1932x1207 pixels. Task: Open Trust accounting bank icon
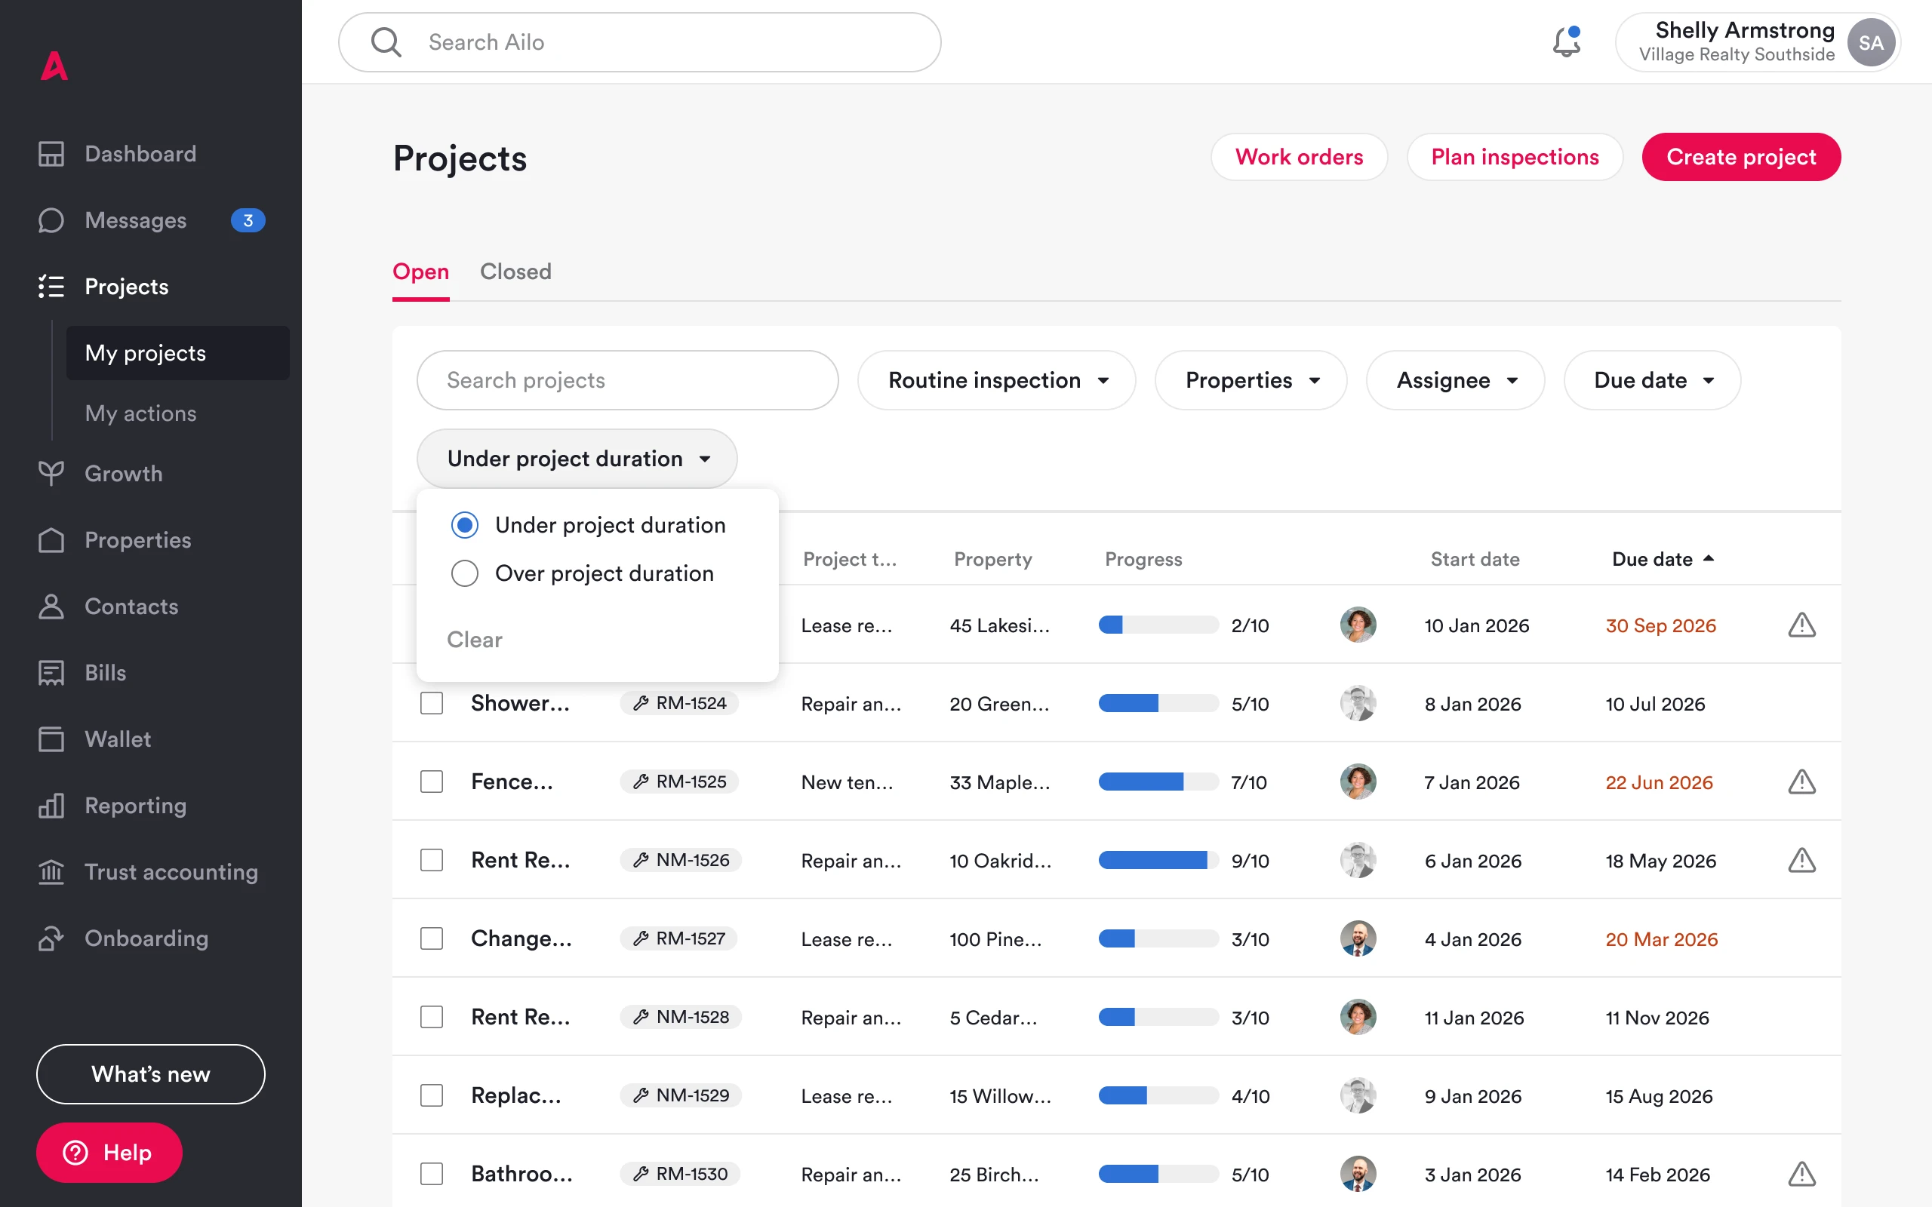pyautogui.click(x=51, y=871)
